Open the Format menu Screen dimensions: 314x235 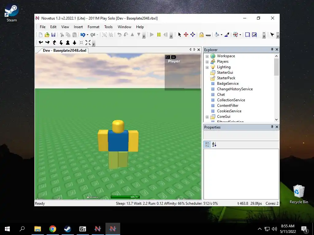coord(93,27)
